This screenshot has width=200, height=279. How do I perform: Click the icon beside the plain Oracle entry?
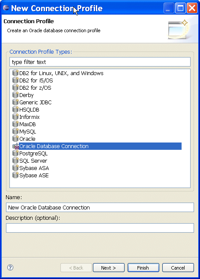(15, 139)
